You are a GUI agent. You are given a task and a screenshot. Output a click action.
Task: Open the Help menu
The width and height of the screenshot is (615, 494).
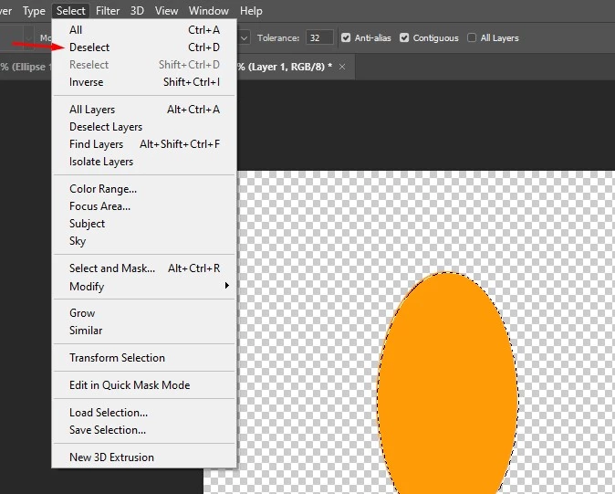click(251, 11)
